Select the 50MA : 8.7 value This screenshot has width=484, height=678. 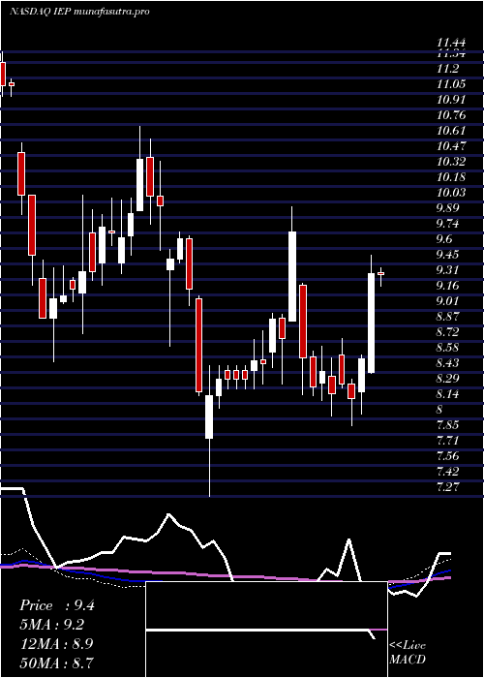(57, 663)
